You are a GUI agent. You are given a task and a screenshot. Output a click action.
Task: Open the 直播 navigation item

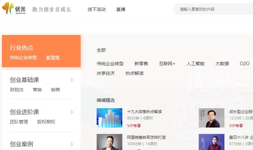(x=121, y=9)
